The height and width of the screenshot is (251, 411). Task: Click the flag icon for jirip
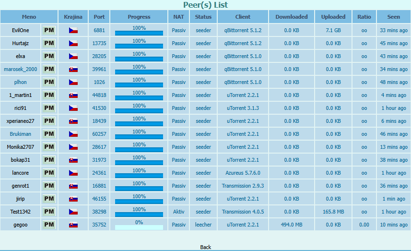[x=73, y=199]
